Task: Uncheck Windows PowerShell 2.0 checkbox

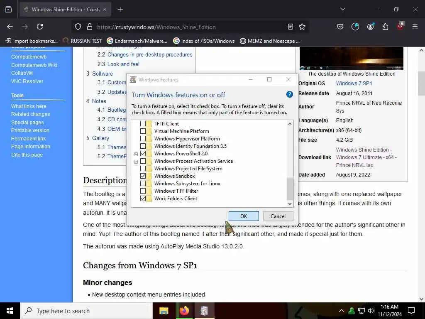Action: point(143,154)
